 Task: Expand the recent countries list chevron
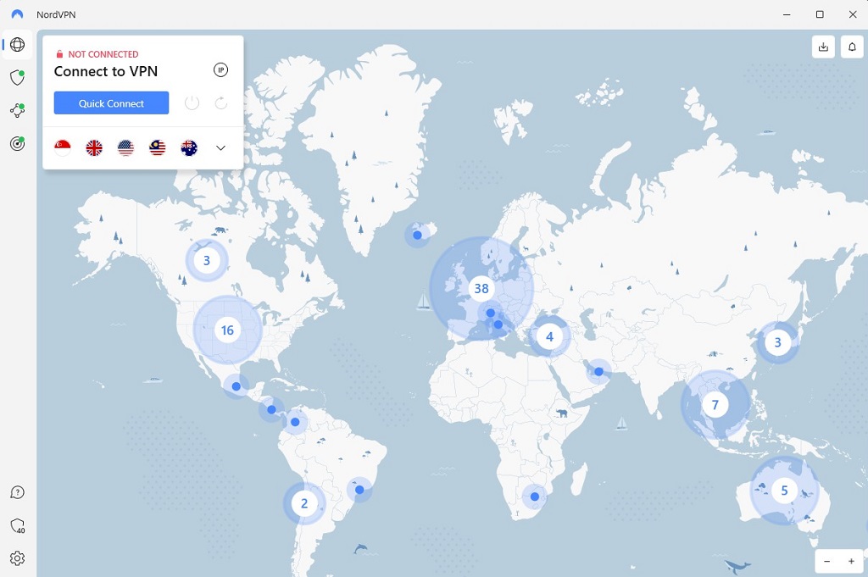coord(221,147)
